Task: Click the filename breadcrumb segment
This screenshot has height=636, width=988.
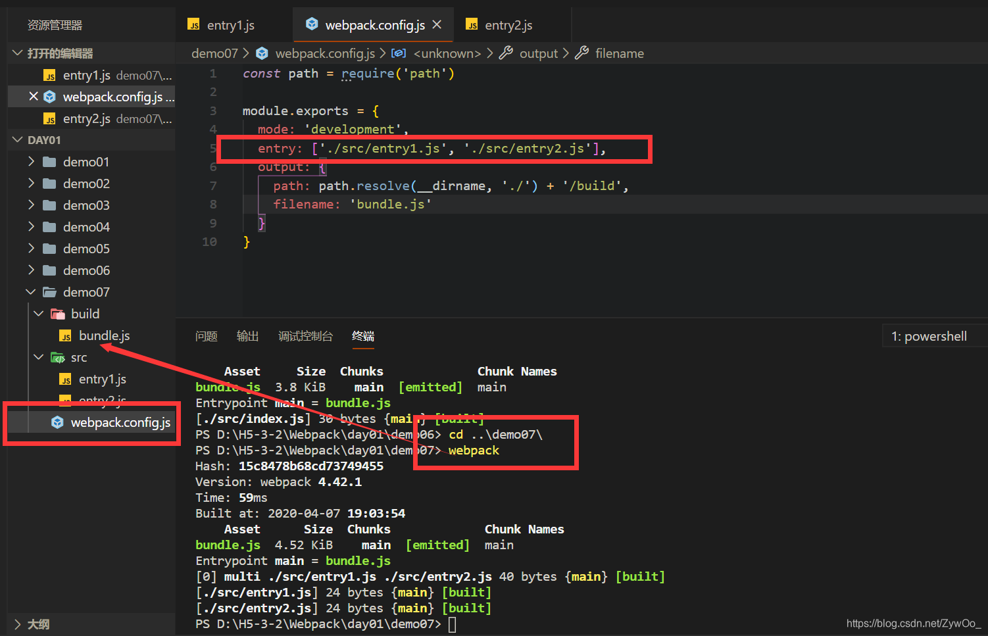Action: pyautogui.click(x=620, y=53)
